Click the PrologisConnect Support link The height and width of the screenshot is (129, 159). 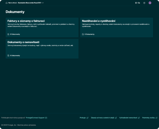coord(35,118)
